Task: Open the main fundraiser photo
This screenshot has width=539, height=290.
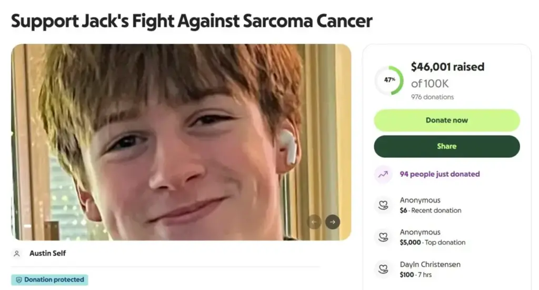Action: tap(181, 142)
